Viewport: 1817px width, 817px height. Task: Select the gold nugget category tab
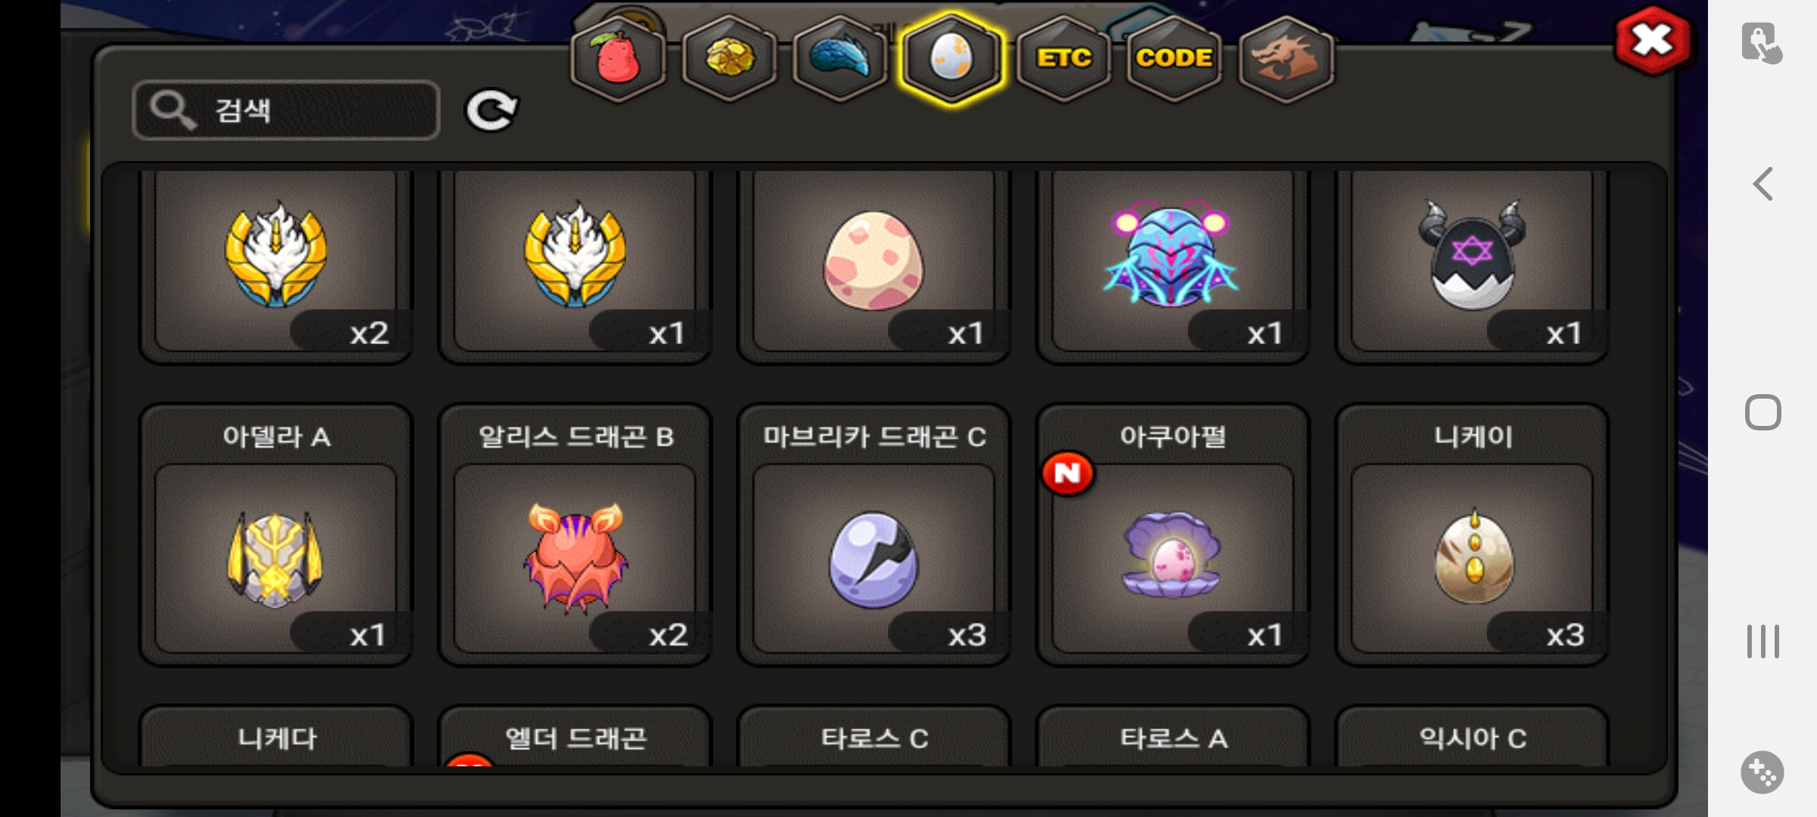pyautogui.click(x=729, y=58)
